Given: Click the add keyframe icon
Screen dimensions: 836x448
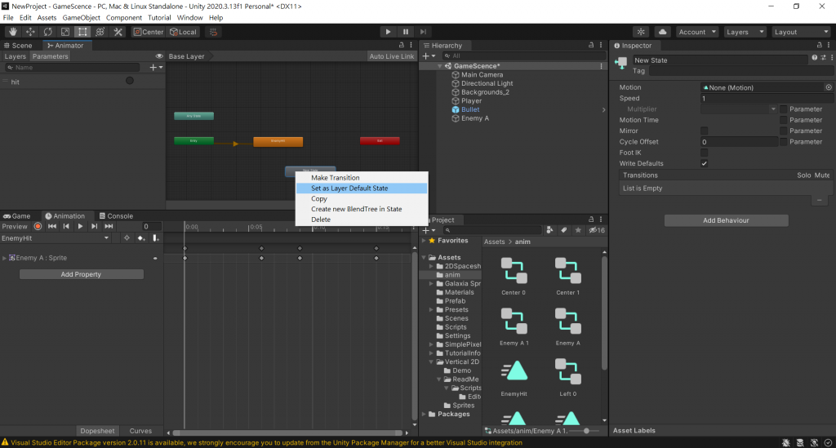Looking at the screenshot, I should [x=141, y=238].
